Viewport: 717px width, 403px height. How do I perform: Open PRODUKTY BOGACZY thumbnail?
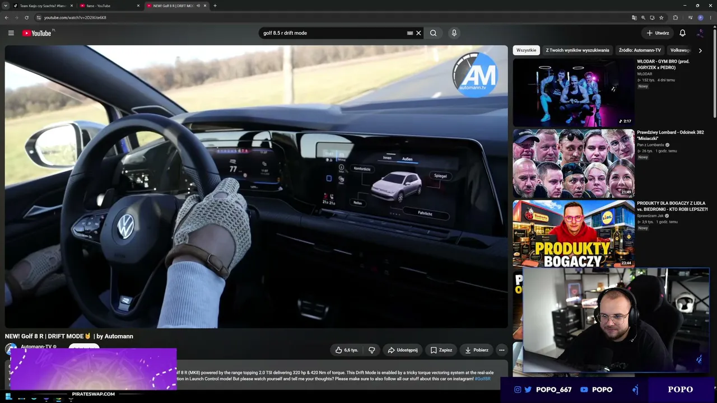click(x=574, y=234)
